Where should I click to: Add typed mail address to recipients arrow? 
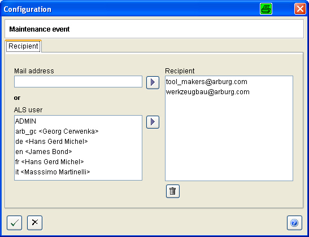point(153,82)
